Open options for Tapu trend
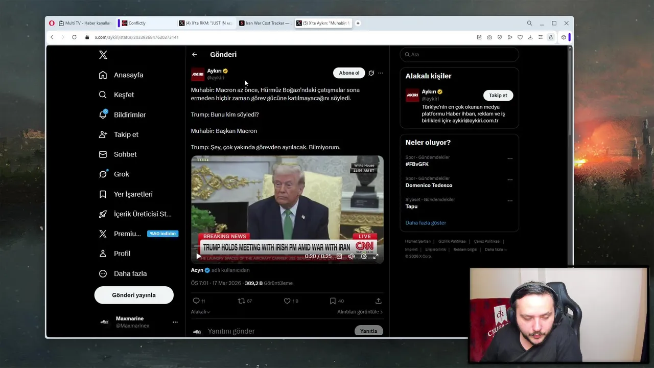The height and width of the screenshot is (368, 654). tap(510, 201)
